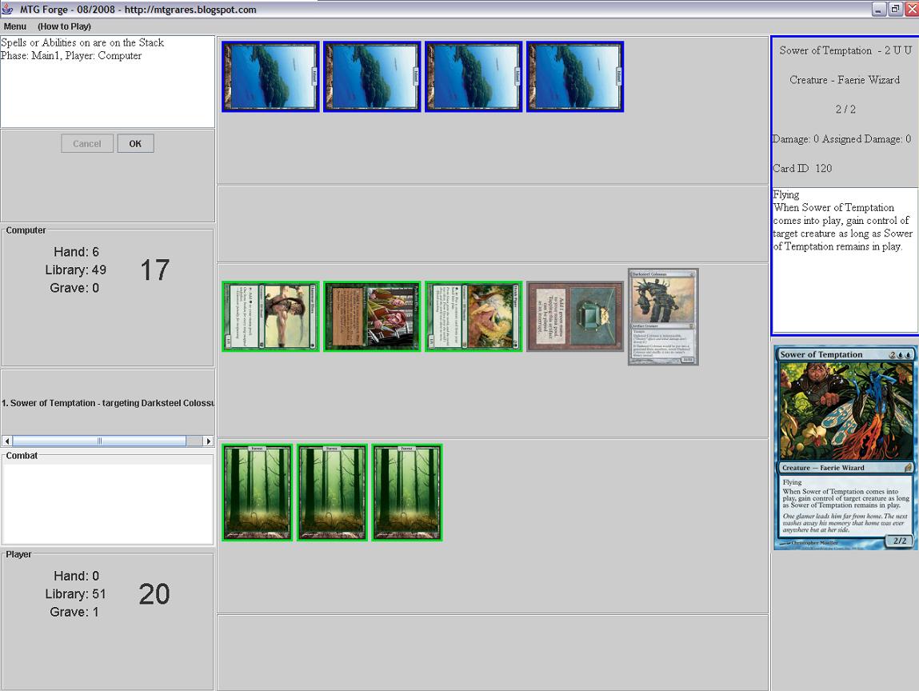Click the 'Damage: 0 Assigned Damage: 0' line
The height and width of the screenshot is (691, 919).
click(x=841, y=139)
